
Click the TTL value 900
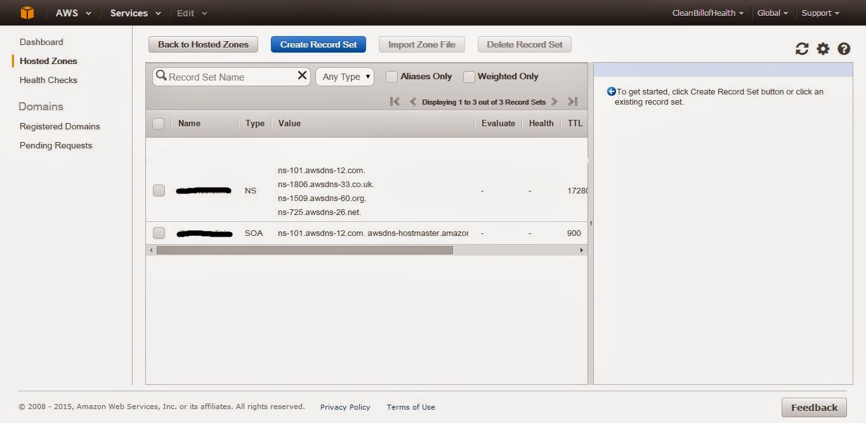pyautogui.click(x=574, y=233)
